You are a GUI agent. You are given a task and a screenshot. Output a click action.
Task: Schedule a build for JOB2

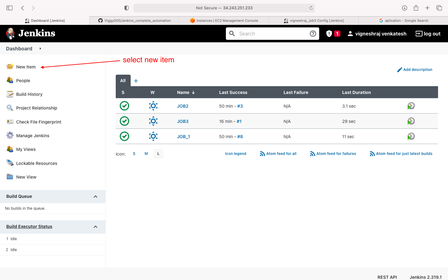coord(411,106)
